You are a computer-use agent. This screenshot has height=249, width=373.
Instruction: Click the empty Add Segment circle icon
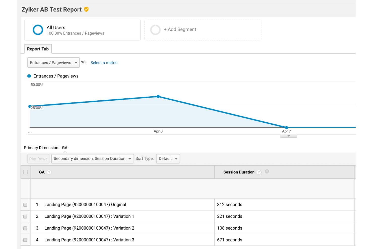[155, 30]
